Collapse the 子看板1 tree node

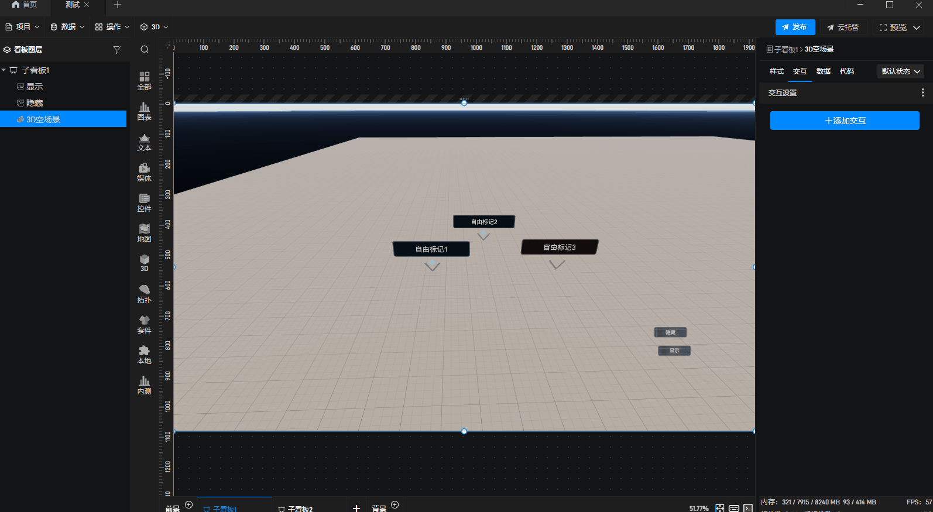[x=4, y=70]
